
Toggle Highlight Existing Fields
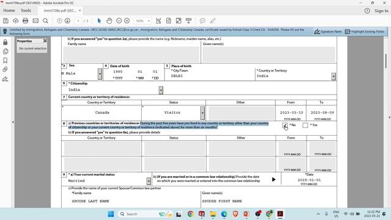[x=364, y=31]
